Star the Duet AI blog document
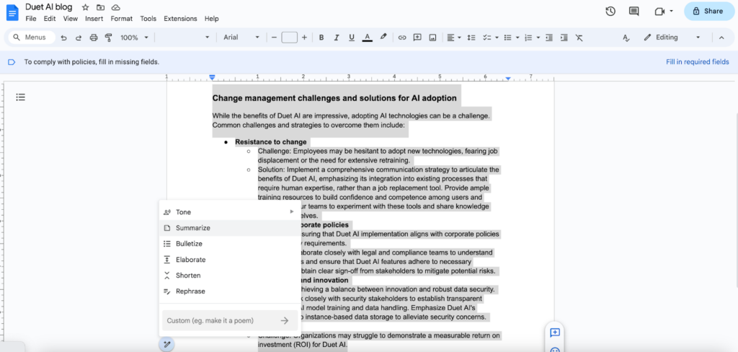This screenshot has width=738, height=352. pos(85,7)
